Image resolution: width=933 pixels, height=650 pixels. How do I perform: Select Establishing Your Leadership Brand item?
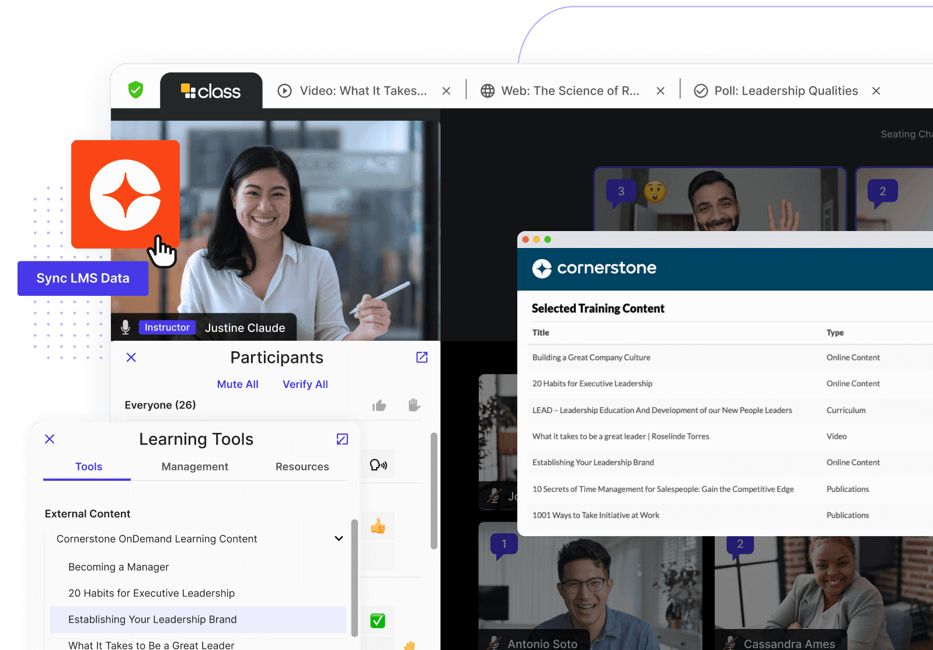tap(198, 620)
